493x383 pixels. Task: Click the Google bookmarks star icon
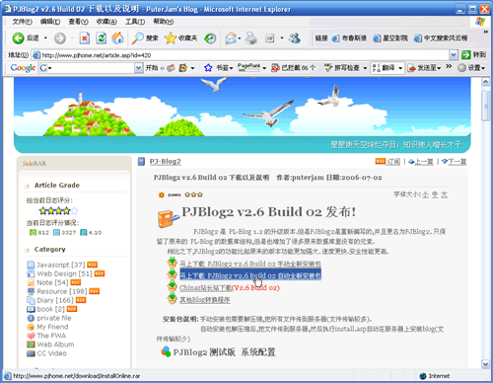[x=208, y=68]
